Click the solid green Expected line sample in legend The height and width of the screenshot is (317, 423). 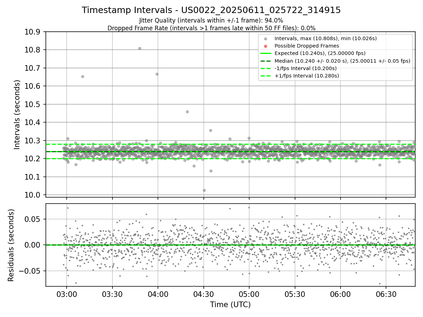click(x=265, y=54)
